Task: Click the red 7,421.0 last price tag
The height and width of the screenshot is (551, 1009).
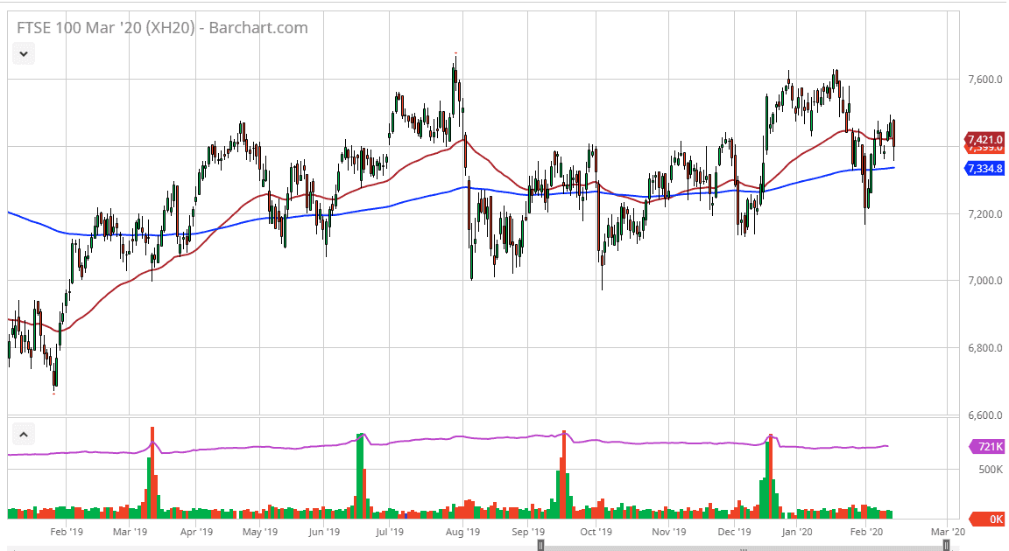Action: [983, 140]
